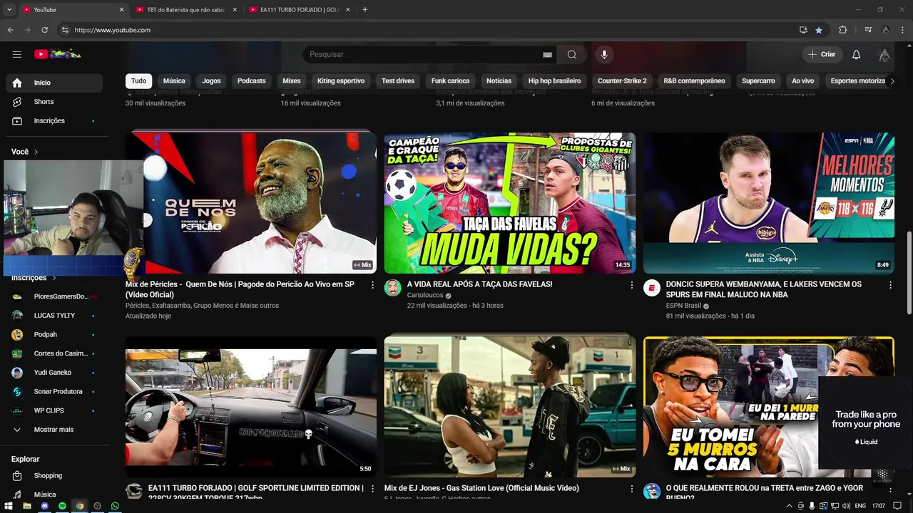
Task: Select the Podcasts filter chip
Action: [251, 81]
